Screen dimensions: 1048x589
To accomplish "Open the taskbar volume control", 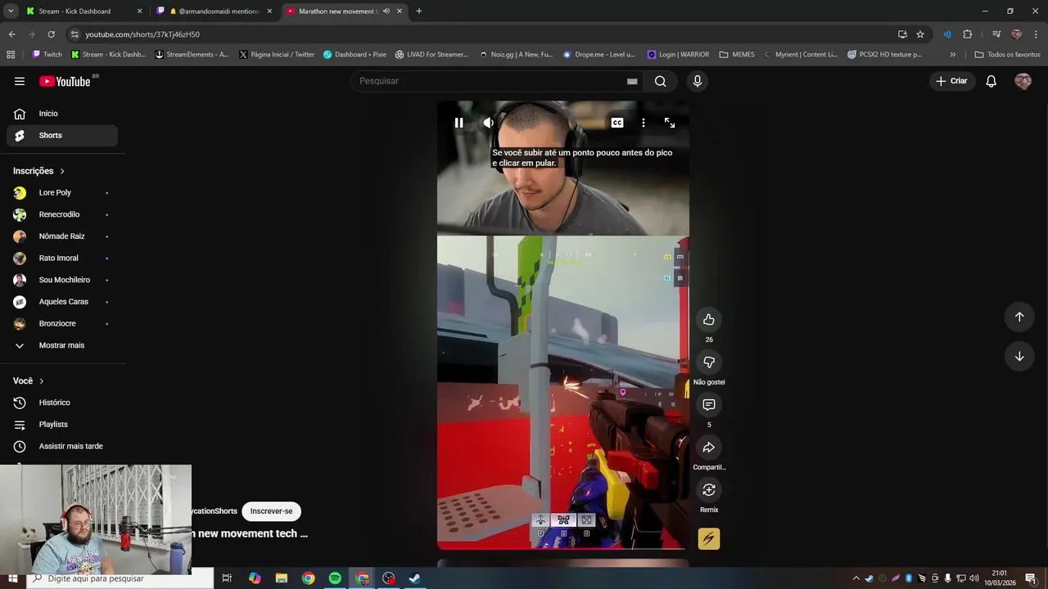I will [x=973, y=578].
